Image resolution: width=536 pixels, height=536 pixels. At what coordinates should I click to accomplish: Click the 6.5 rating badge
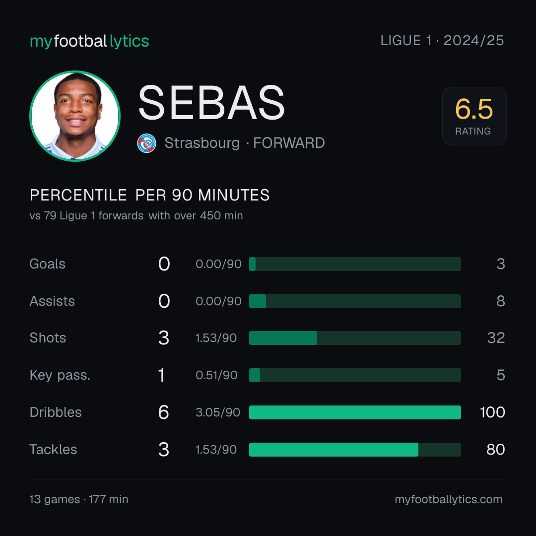pyautogui.click(x=474, y=116)
